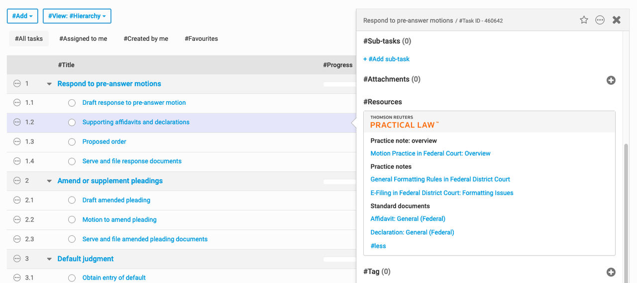
Task: Open the row menu for task 1.4
Action: pos(17,161)
